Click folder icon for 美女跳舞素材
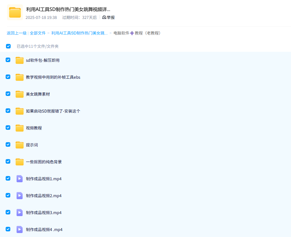 (20, 94)
